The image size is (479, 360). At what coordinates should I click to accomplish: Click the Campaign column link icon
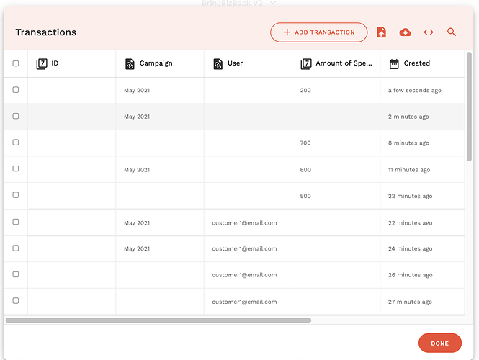[x=130, y=64]
